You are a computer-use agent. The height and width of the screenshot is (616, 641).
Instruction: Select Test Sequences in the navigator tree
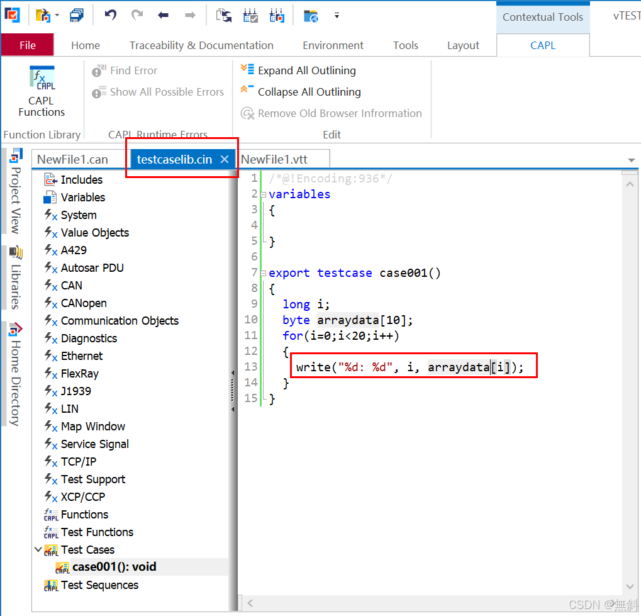[91, 585]
